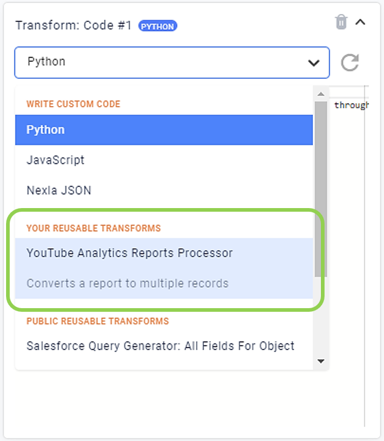Select YouTube Analytics Reports Processor transform
Screen dimensions: 384x441
click(x=129, y=253)
